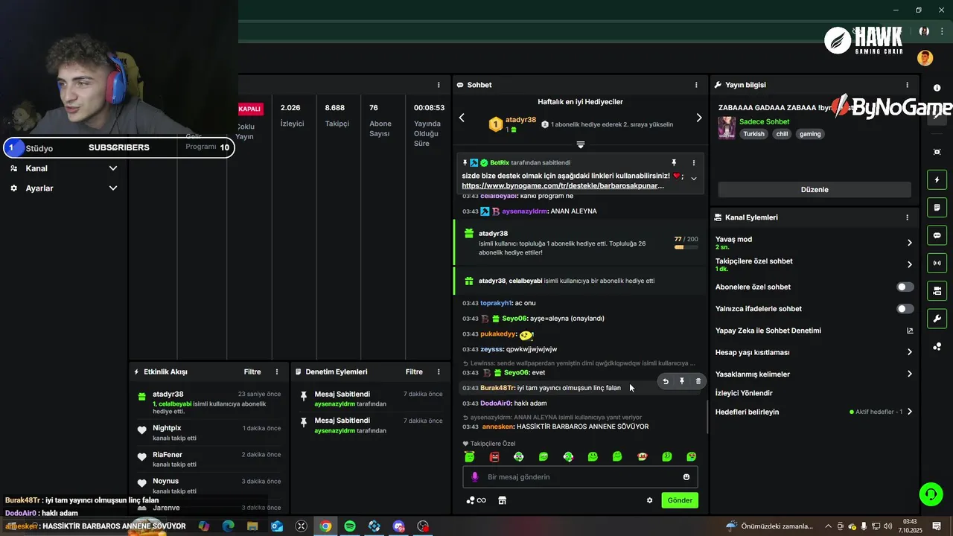Image resolution: width=953 pixels, height=536 pixels.
Task: Open the Windows notification center
Action: coord(937,526)
